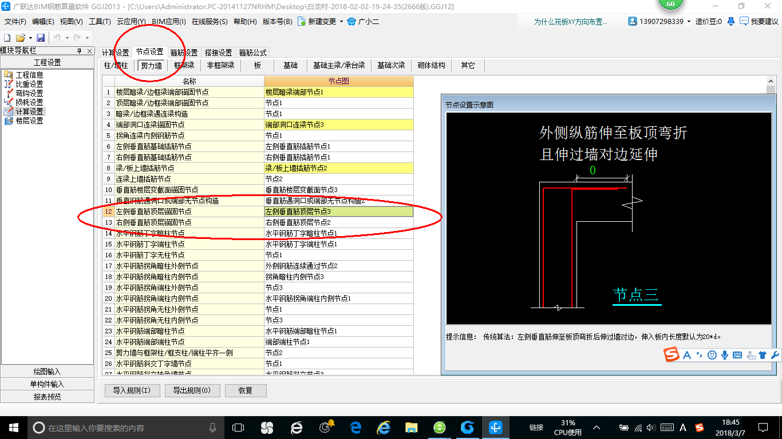Click the up arrow of right scrollbar
This screenshot has width=782, height=439.
pyautogui.click(x=770, y=81)
